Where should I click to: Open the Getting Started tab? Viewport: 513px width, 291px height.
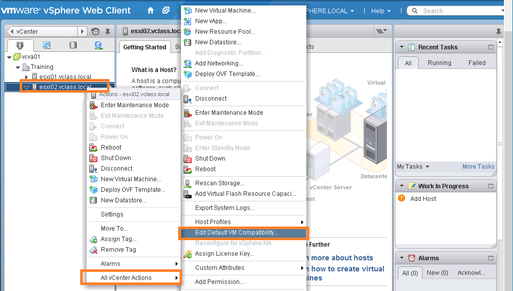click(145, 47)
